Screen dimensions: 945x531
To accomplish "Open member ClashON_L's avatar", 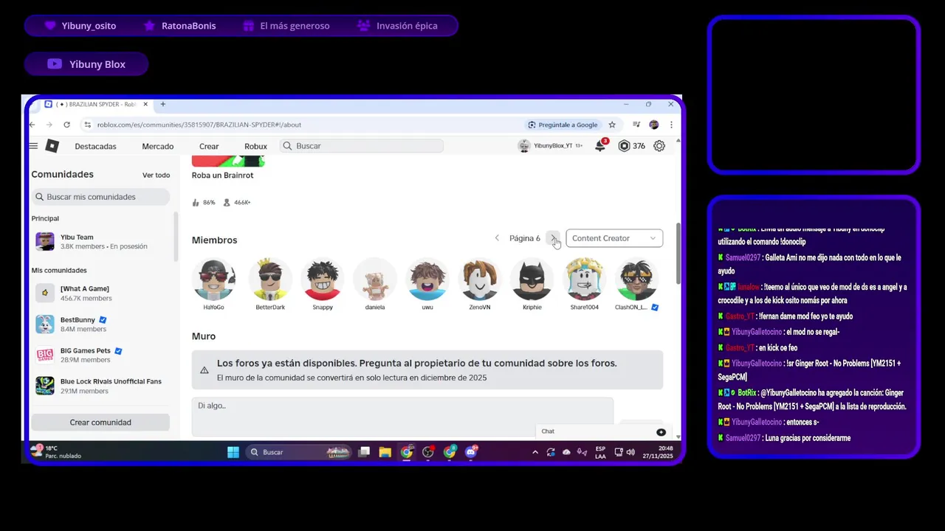I will point(636,280).
